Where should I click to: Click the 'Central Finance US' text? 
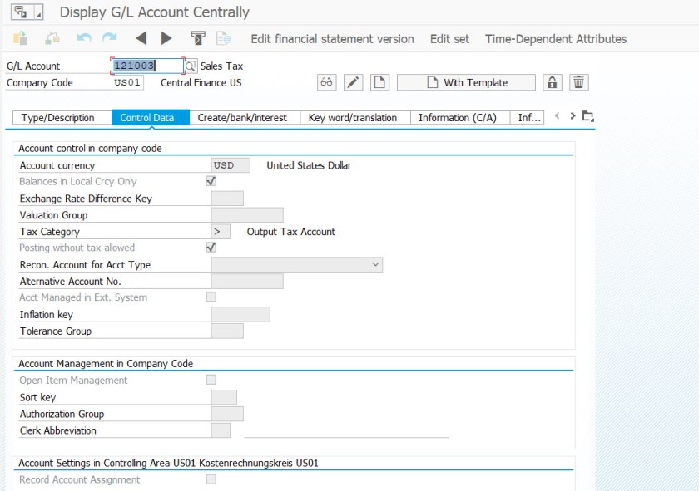point(201,82)
